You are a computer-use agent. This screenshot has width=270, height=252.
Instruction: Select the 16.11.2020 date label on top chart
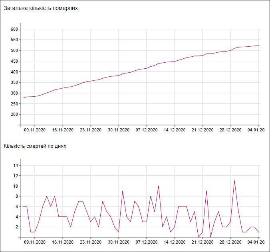(x=63, y=130)
